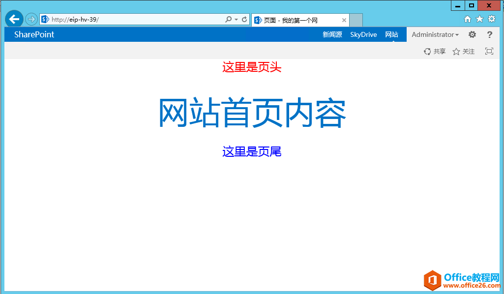Open browser favorites with the star icon
The height and width of the screenshot is (294, 504).
tap(479, 19)
